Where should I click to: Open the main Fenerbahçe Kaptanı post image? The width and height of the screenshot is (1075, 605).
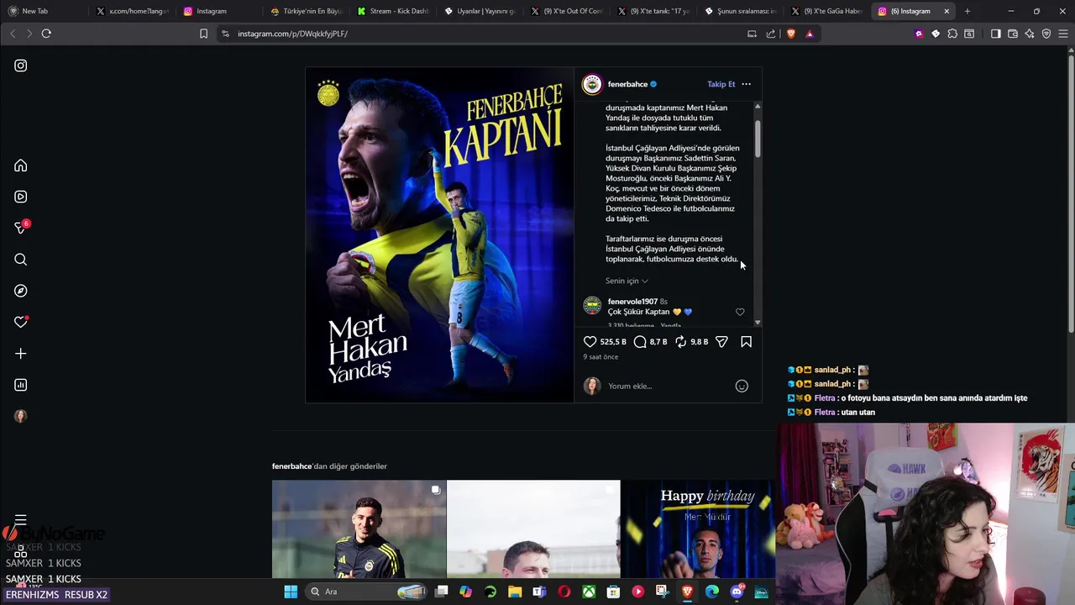(439, 234)
